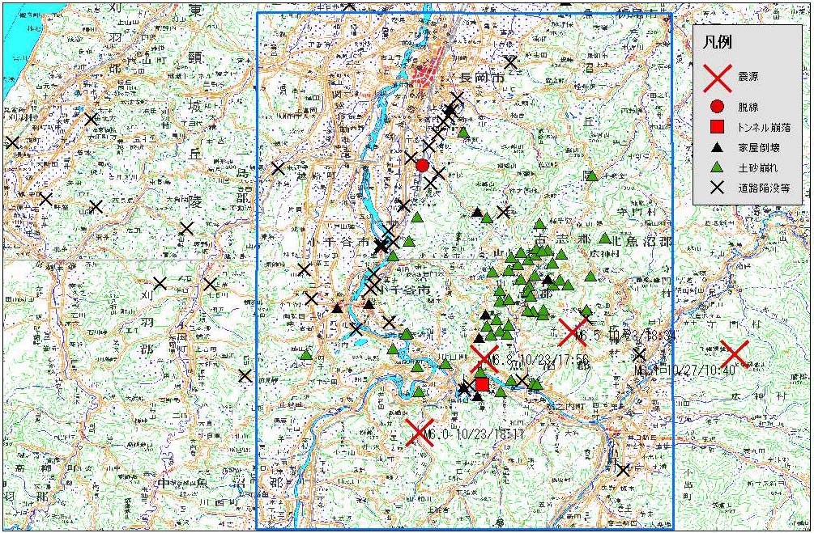This screenshot has height=533, width=814.
Task: Click the legend label 家屋倒壊
Action: click(x=758, y=148)
